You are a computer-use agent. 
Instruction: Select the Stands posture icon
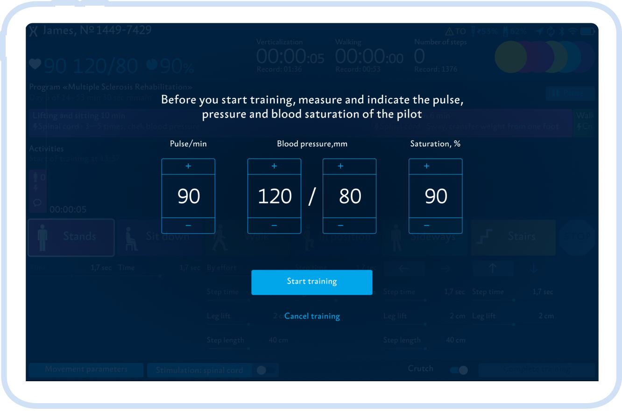71,237
